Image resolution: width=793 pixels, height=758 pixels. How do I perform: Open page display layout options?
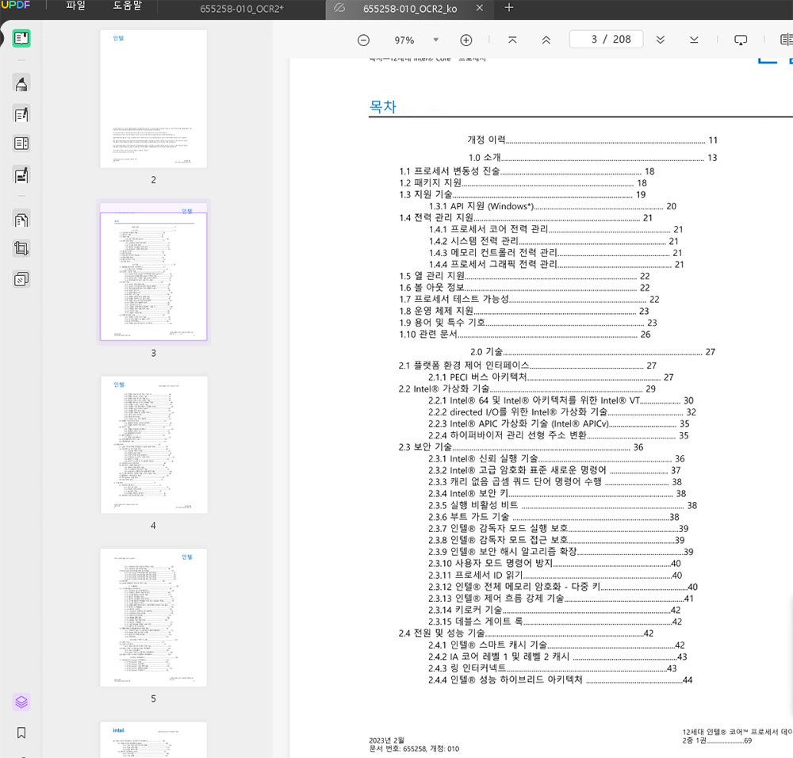[787, 40]
